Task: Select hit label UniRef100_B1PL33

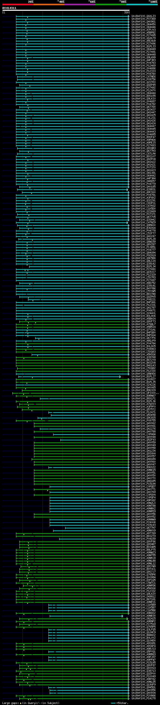Action: click(x=143, y=47)
